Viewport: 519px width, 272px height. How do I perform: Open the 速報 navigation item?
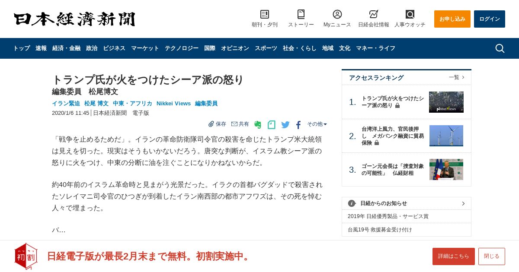pos(41,48)
